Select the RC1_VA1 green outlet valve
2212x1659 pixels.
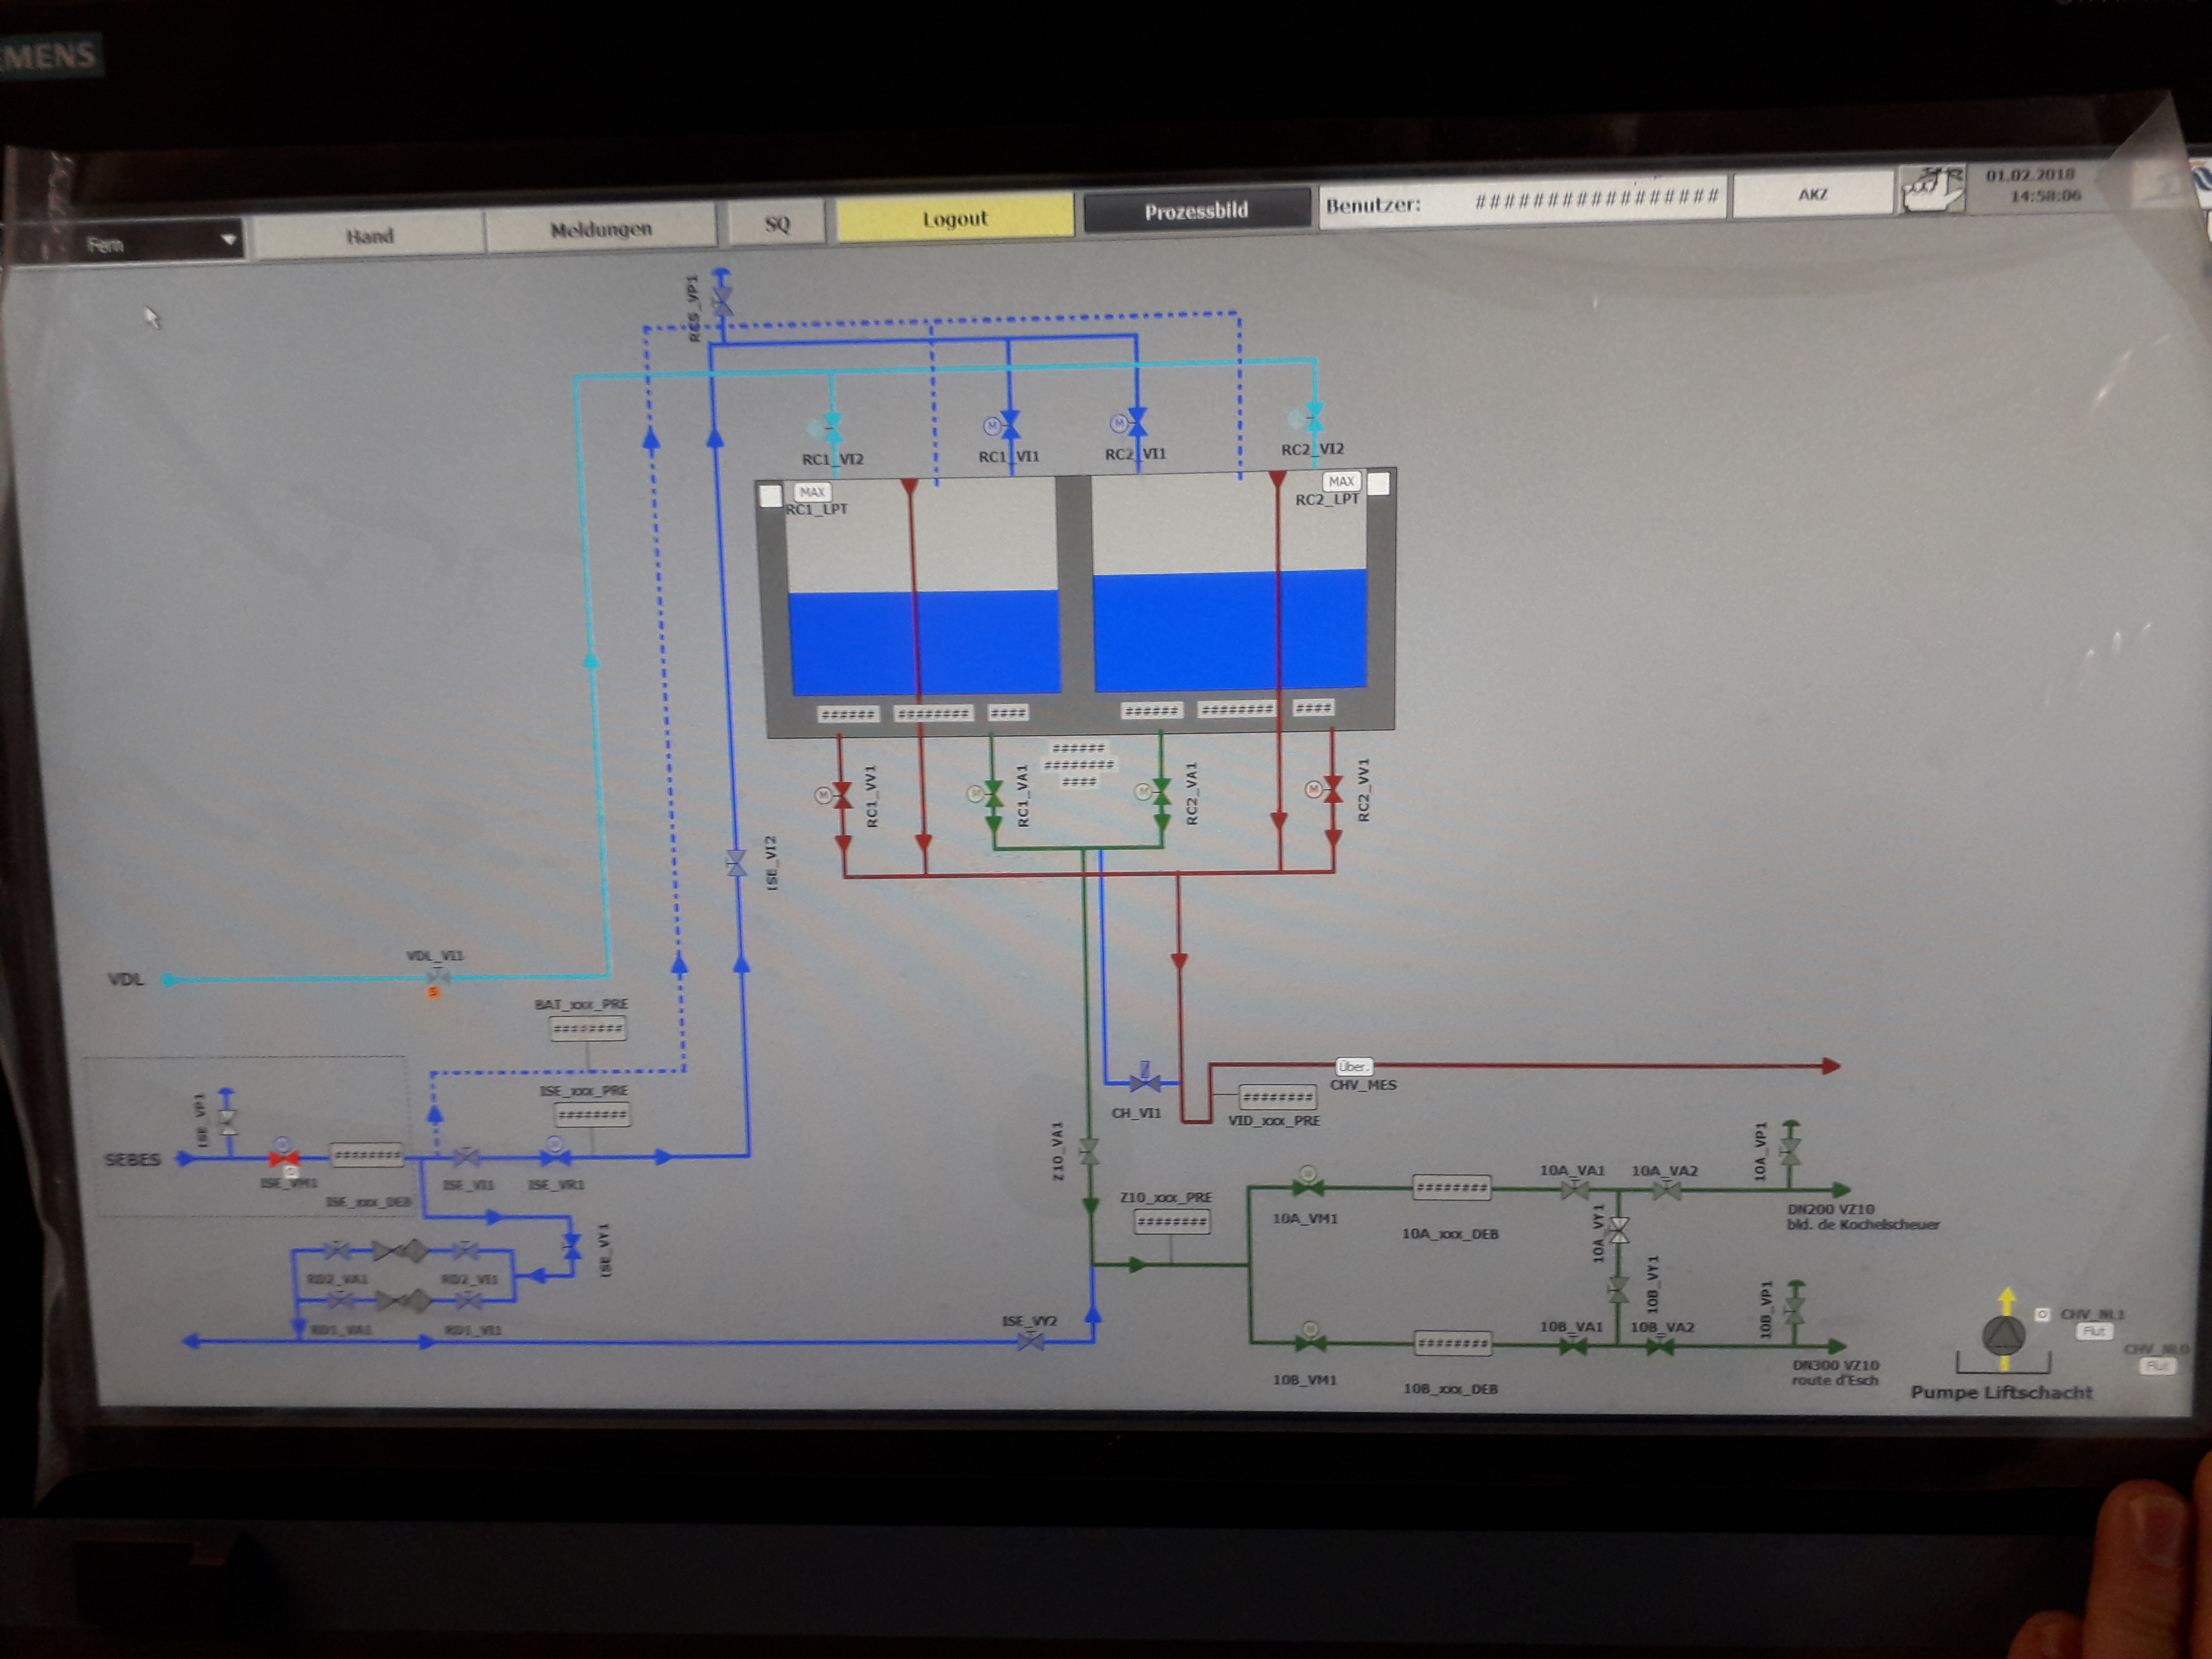pyautogui.click(x=993, y=795)
